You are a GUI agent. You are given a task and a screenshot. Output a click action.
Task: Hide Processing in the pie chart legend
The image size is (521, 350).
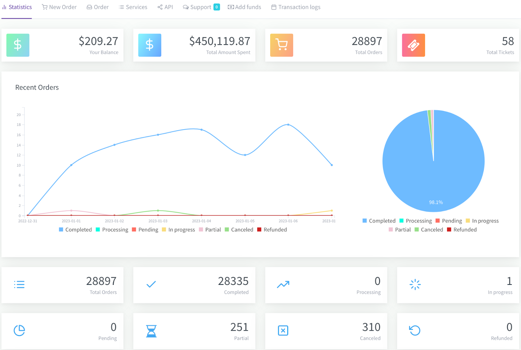pyautogui.click(x=416, y=221)
